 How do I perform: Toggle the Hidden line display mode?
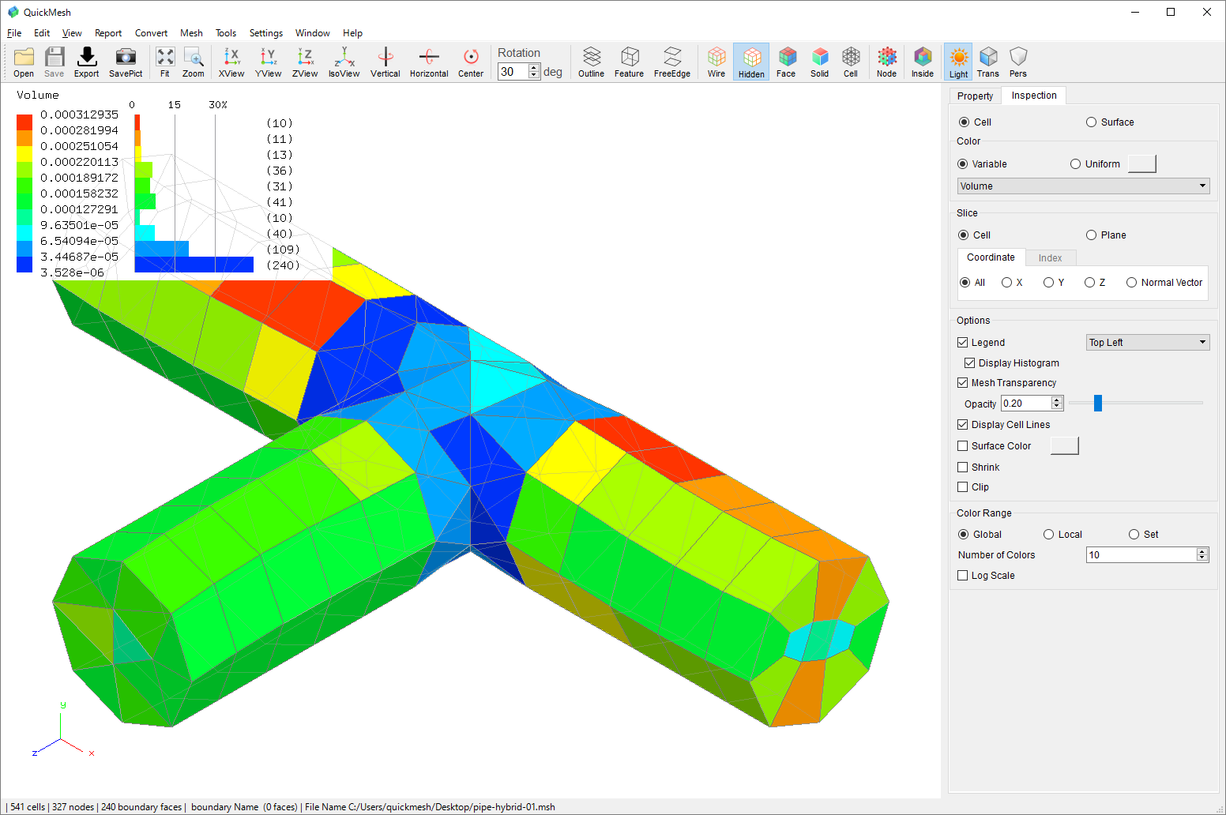pyautogui.click(x=751, y=62)
